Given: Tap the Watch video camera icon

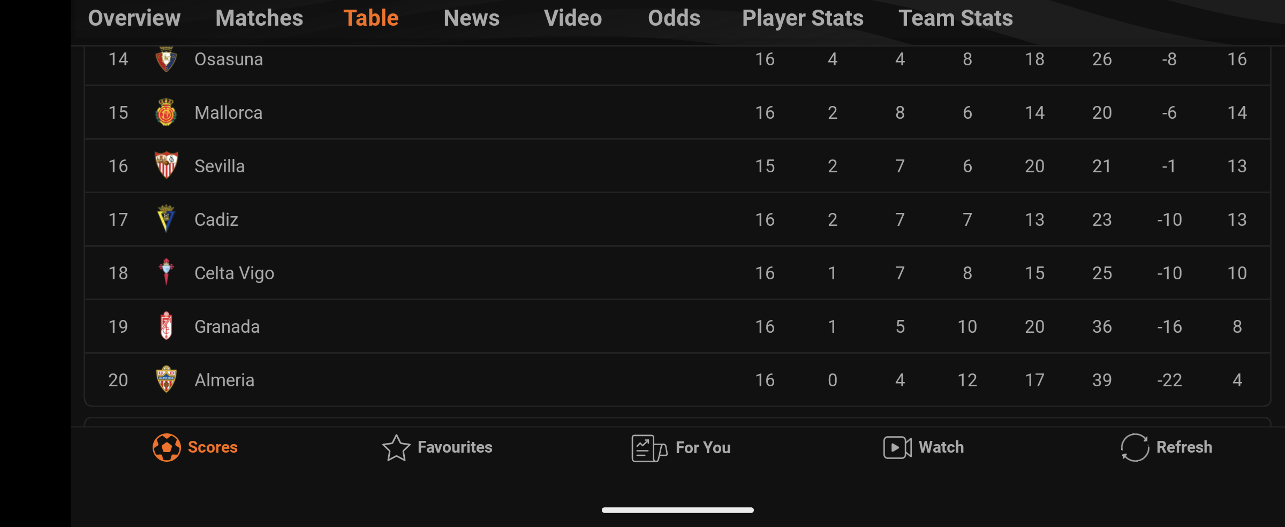Looking at the screenshot, I should pos(897,448).
